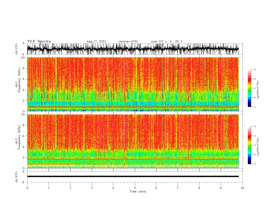Click the ch.1 log(PSD) color bar
Screen dimensions: 273x211
coord(249,88)
